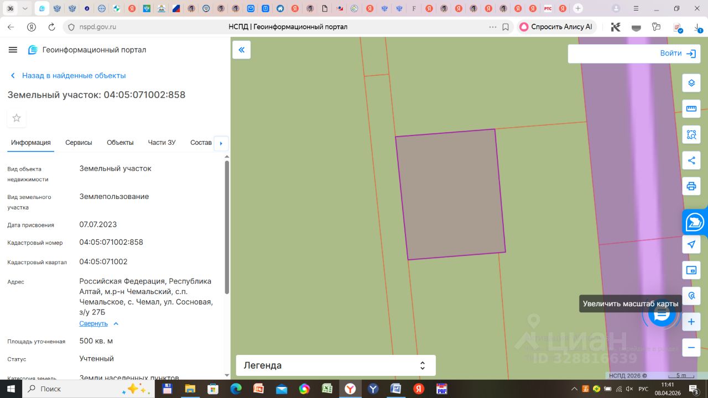This screenshot has height=398, width=708.
Task: Toggle the overview minimap button
Action: click(691, 270)
